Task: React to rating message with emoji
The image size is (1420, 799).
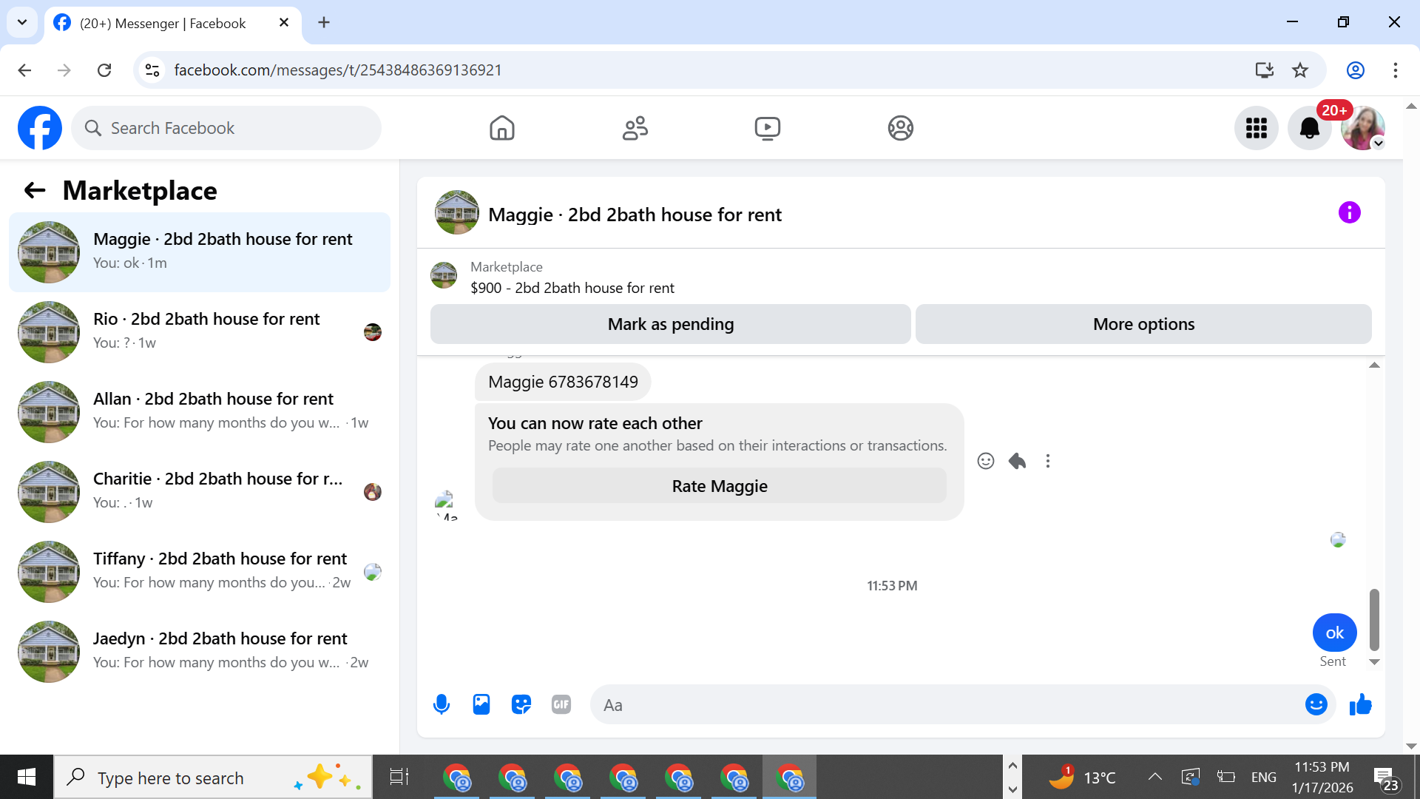Action: [985, 462]
